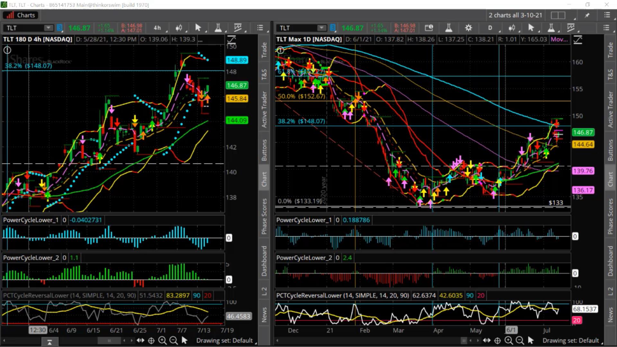Open the left chart list menu icon
This screenshot has width=617, height=347.
[260, 28]
